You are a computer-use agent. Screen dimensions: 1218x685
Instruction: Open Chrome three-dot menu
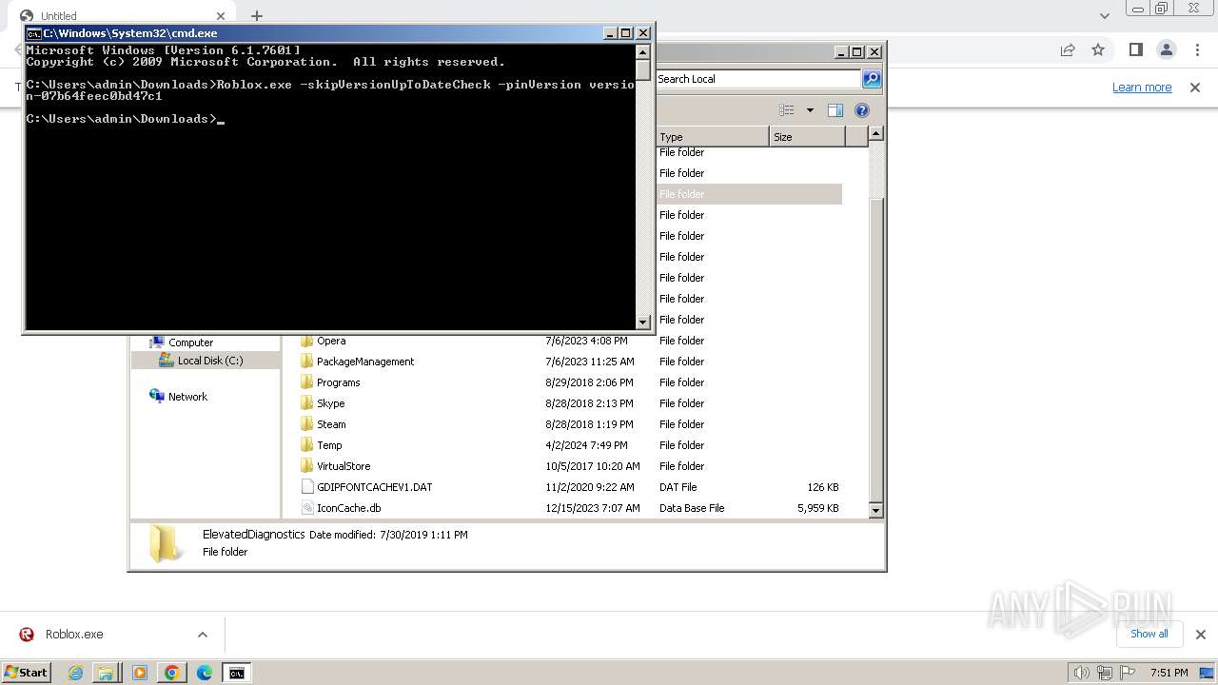[x=1195, y=49]
